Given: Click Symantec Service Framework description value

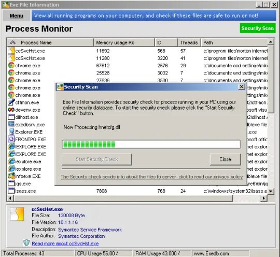Looking at the screenshot, I should tap(90, 230).
